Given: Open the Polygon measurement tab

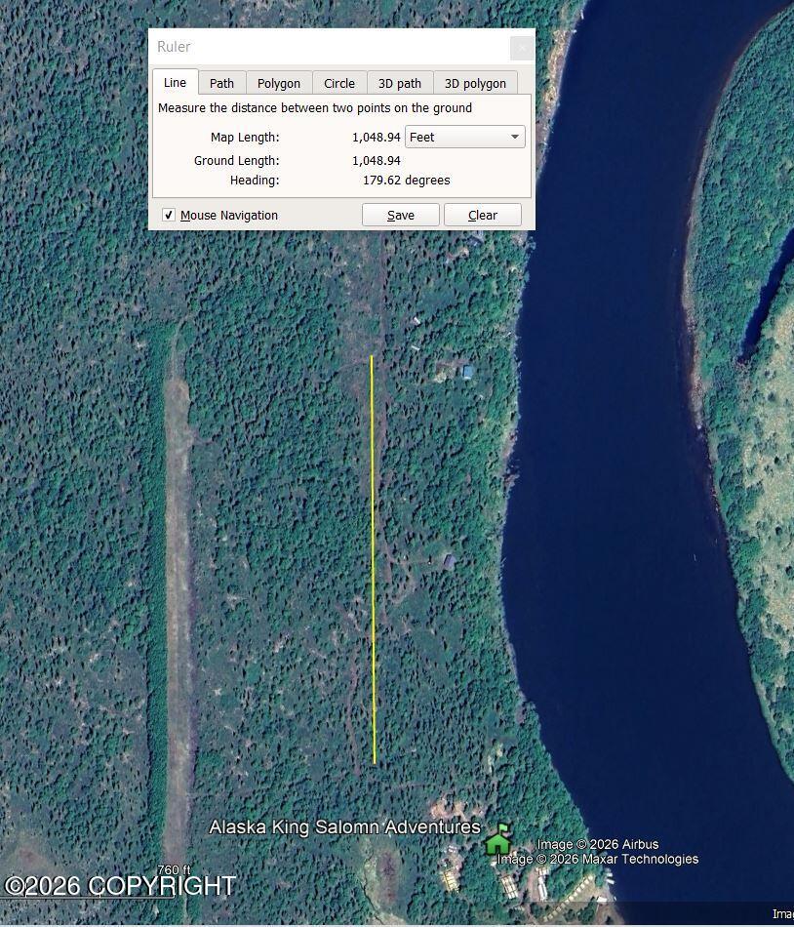Looking at the screenshot, I should coord(279,83).
